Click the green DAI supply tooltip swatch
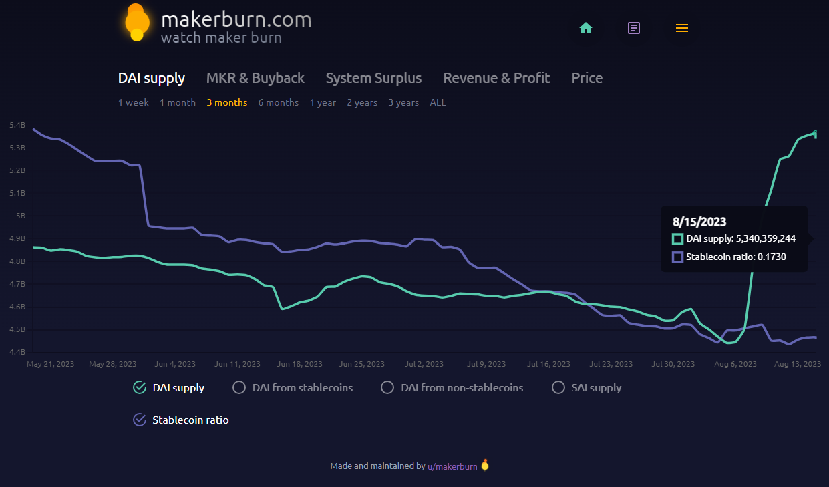Viewport: 829px width, 487px height. click(x=677, y=238)
